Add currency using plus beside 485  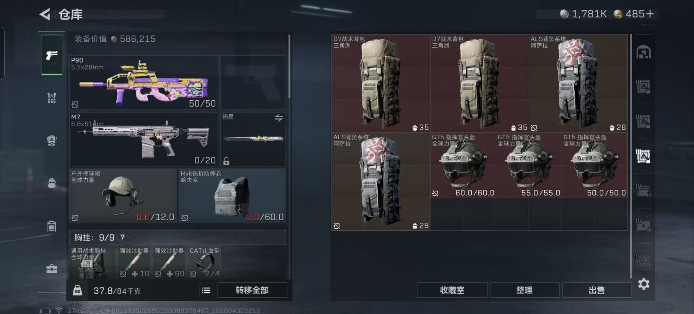650,14
